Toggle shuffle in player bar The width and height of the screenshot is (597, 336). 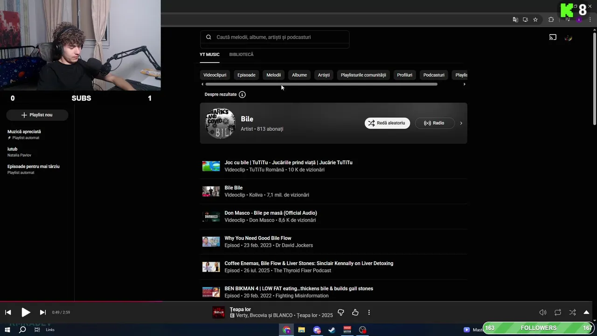(x=572, y=313)
